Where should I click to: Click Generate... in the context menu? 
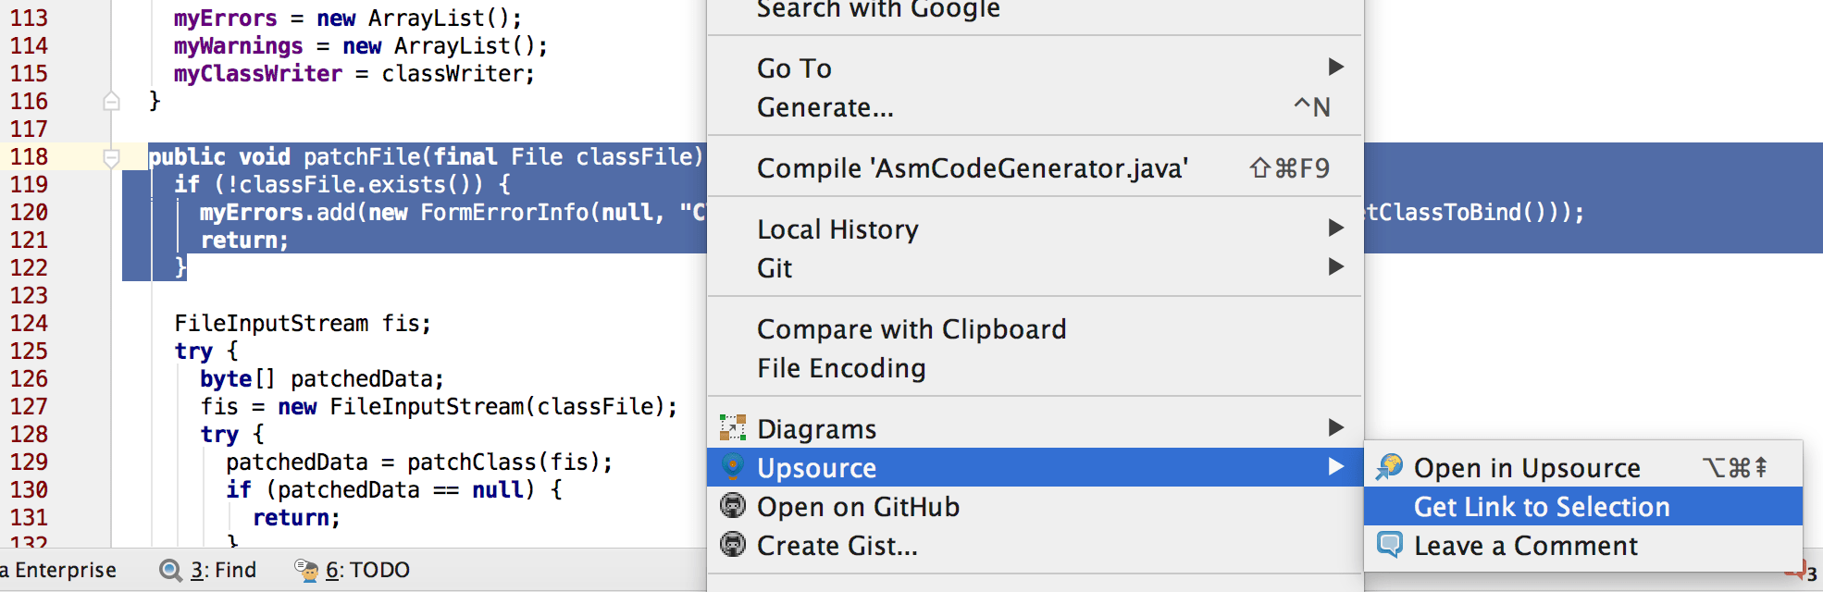pyautogui.click(x=825, y=106)
